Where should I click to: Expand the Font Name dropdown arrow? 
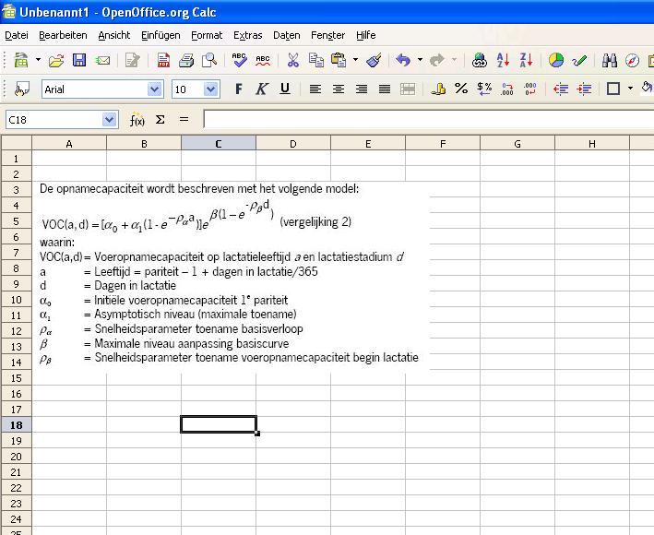[154, 89]
